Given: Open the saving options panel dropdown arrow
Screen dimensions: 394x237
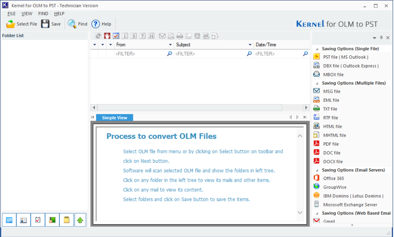Looking at the screenshot, I should click(x=375, y=38).
